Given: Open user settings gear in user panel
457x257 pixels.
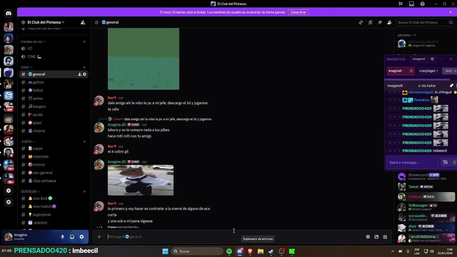Looking at the screenshot, I should coord(82,237).
